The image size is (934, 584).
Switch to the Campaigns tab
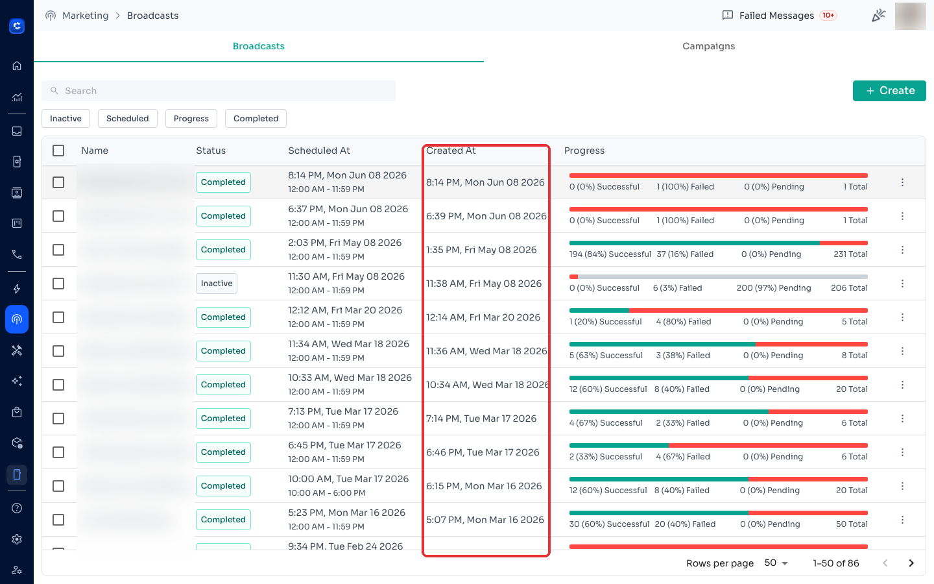point(708,46)
